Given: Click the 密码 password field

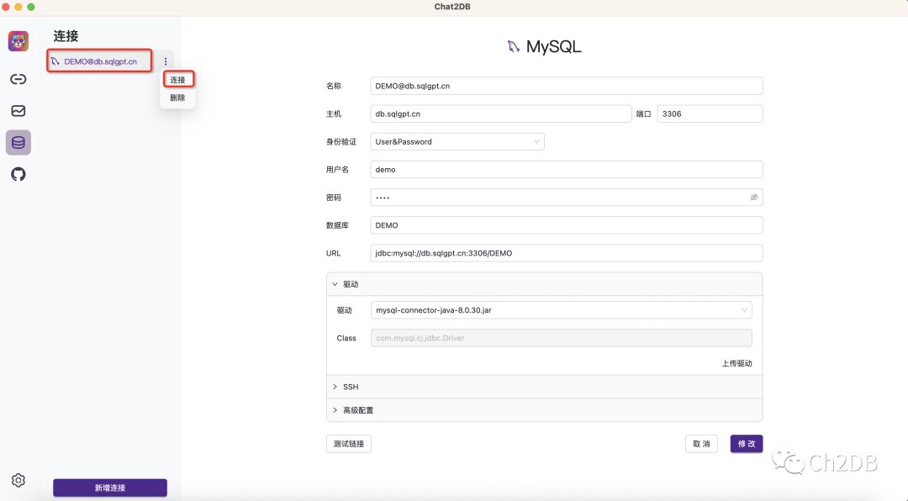Looking at the screenshot, I should 567,198.
